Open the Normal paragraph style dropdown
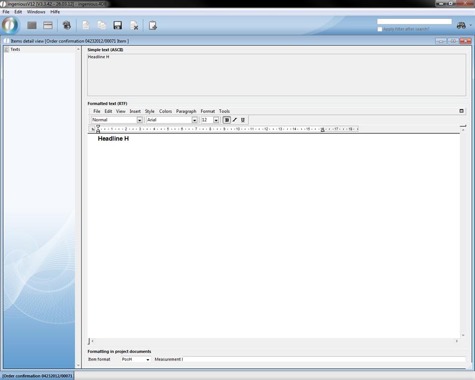Viewport: 475px width, 380px height. (x=139, y=120)
